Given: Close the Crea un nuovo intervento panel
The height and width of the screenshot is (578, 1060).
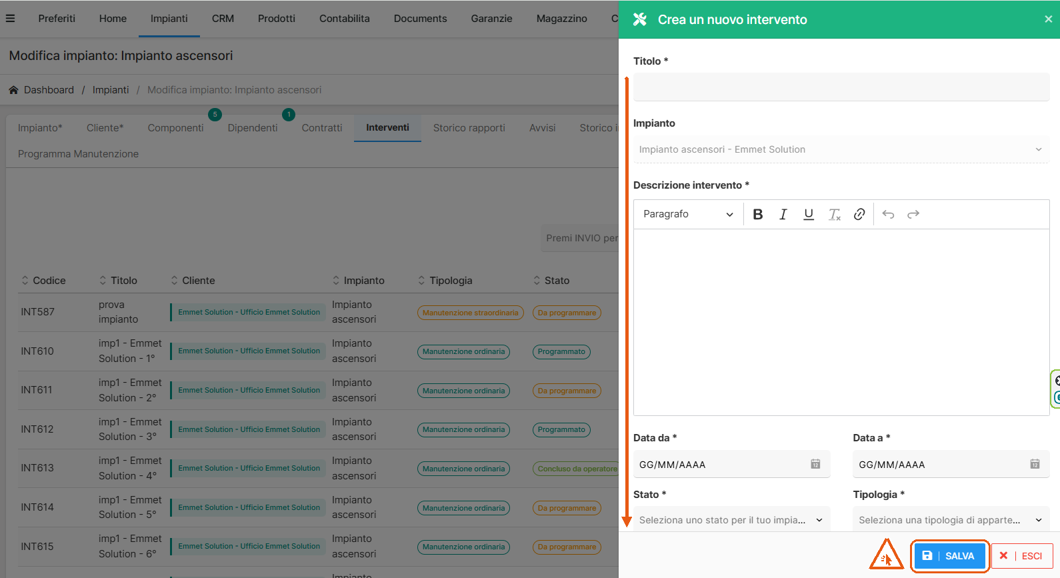Looking at the screenshot, I should 1048,19.
